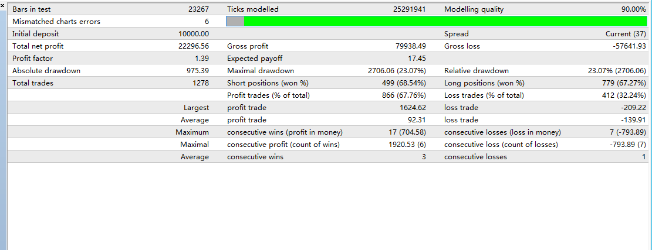Select the average loss trade value -139.91
Viewport: 652px width, 250px height.
[633, 120]
